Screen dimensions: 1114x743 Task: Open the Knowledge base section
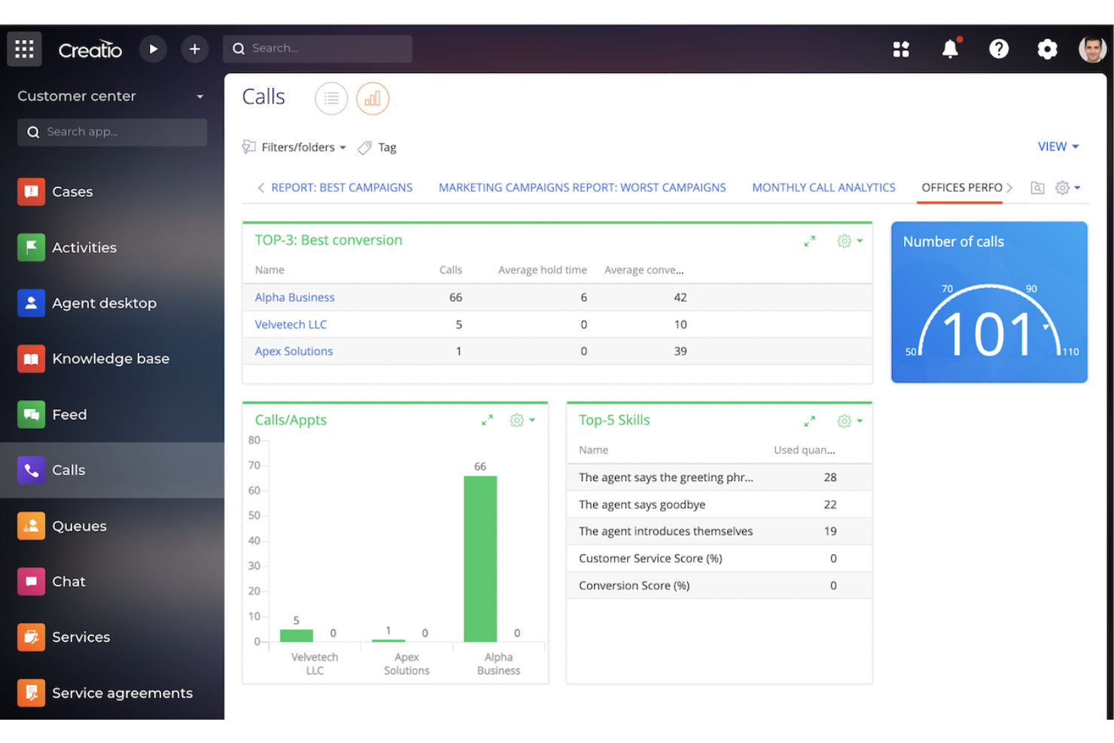[111, 358]
